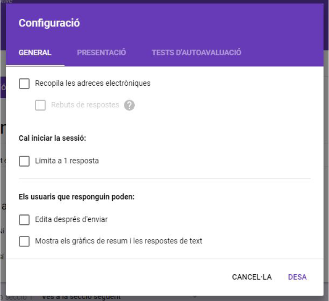Screen dimensions: 329x301
Task: Click the Mostra els gràfics de resum label text
Action: click(119, 241)
